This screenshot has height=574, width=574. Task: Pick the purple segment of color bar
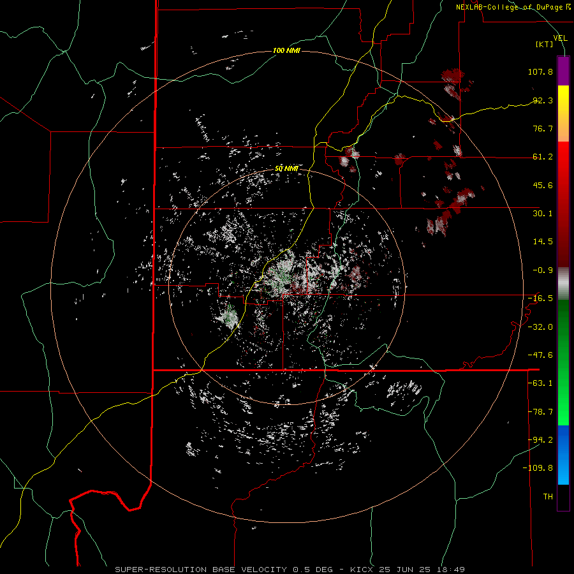[x=563, y=71]
